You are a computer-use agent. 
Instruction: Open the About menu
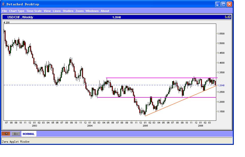105,11
